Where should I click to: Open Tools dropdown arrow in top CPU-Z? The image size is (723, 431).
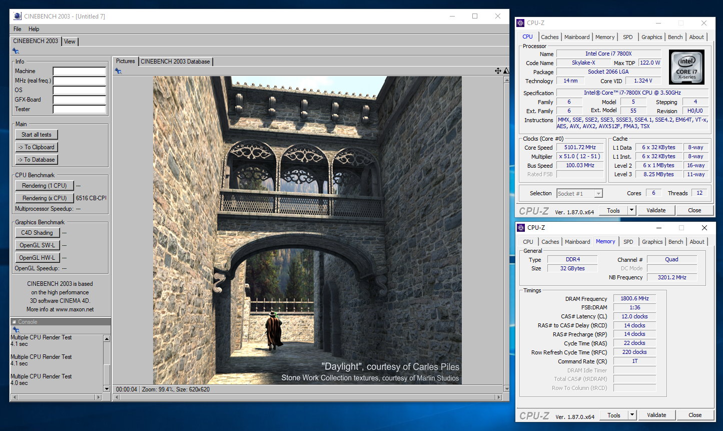[x=631, y=211]
